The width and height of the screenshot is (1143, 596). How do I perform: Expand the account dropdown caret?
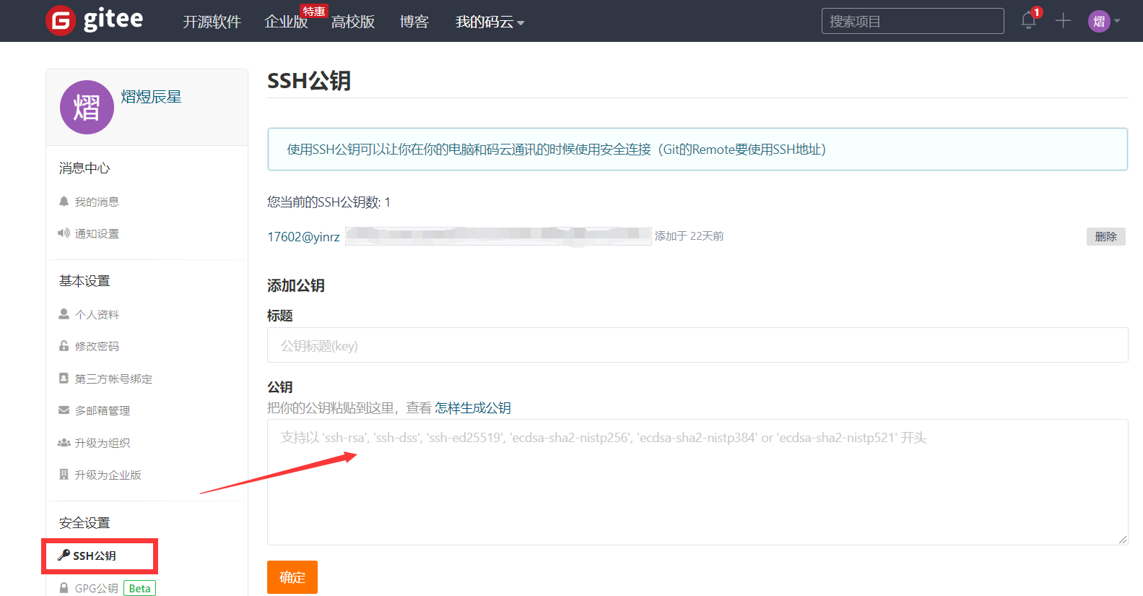coord(1117,21)
